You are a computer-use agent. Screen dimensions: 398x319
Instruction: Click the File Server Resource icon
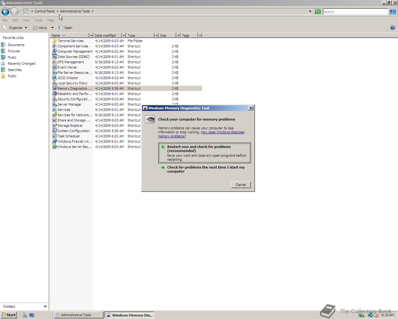[x=54, y=73]
